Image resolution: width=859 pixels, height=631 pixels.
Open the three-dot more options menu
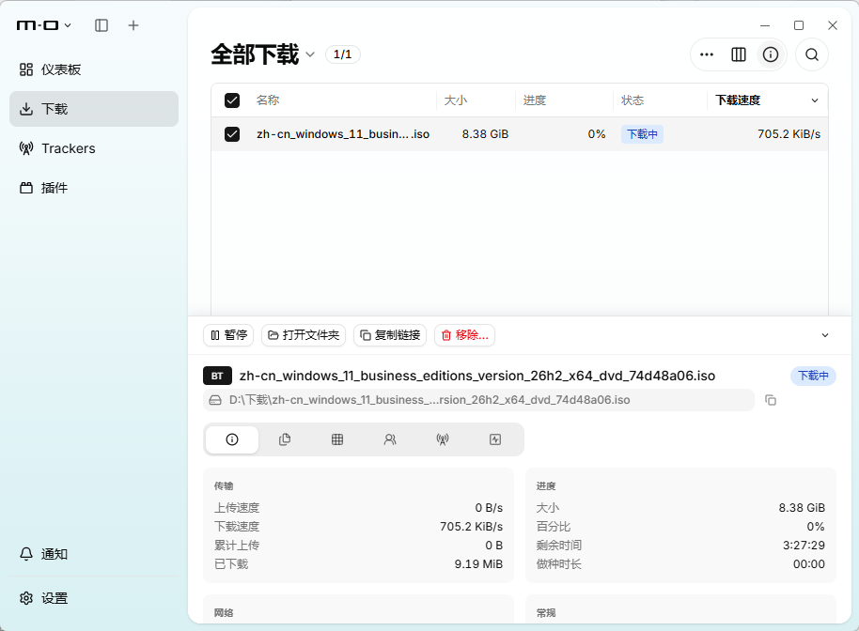coord(707,54)
